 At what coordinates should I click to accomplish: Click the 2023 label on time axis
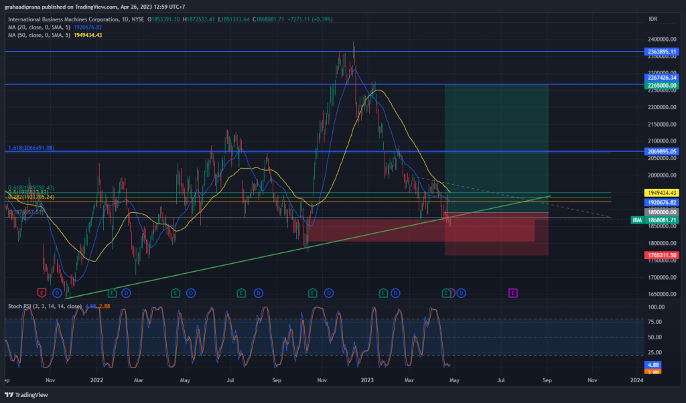367,380
